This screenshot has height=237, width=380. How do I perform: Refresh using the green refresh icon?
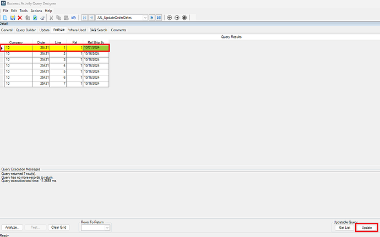(x=35, y=18)
